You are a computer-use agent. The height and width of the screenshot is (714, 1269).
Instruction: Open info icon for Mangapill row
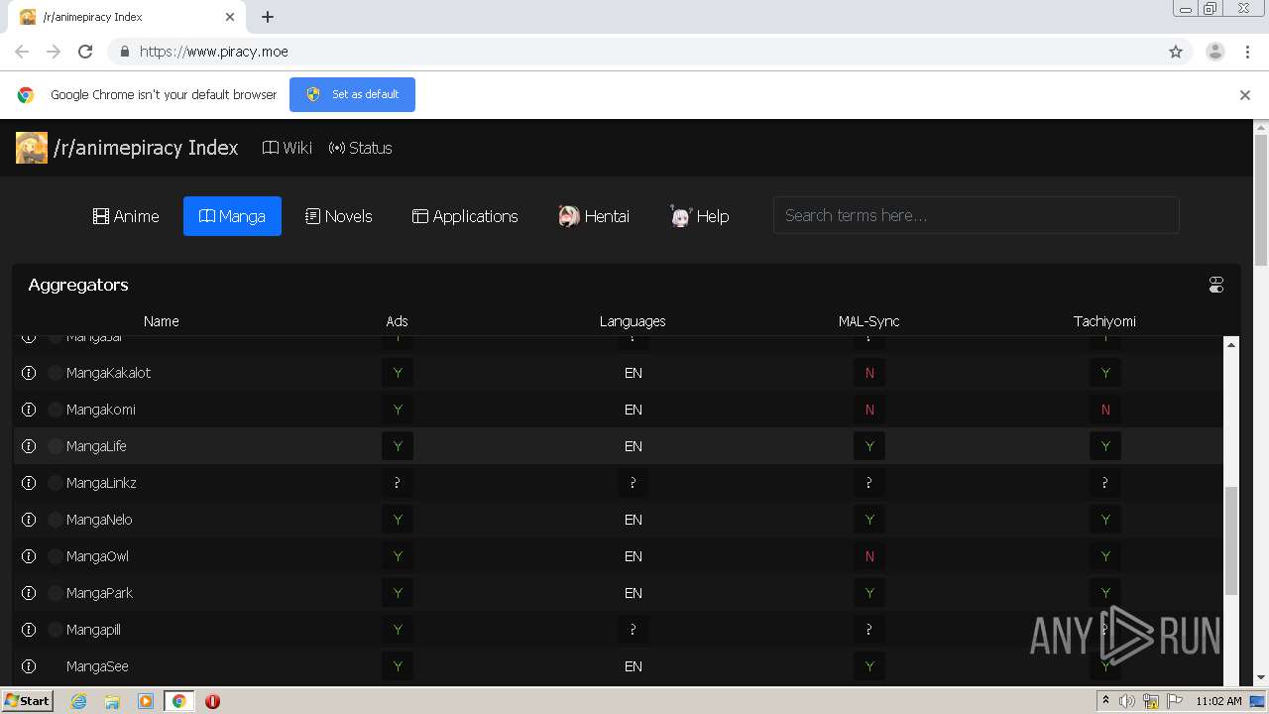29,630
